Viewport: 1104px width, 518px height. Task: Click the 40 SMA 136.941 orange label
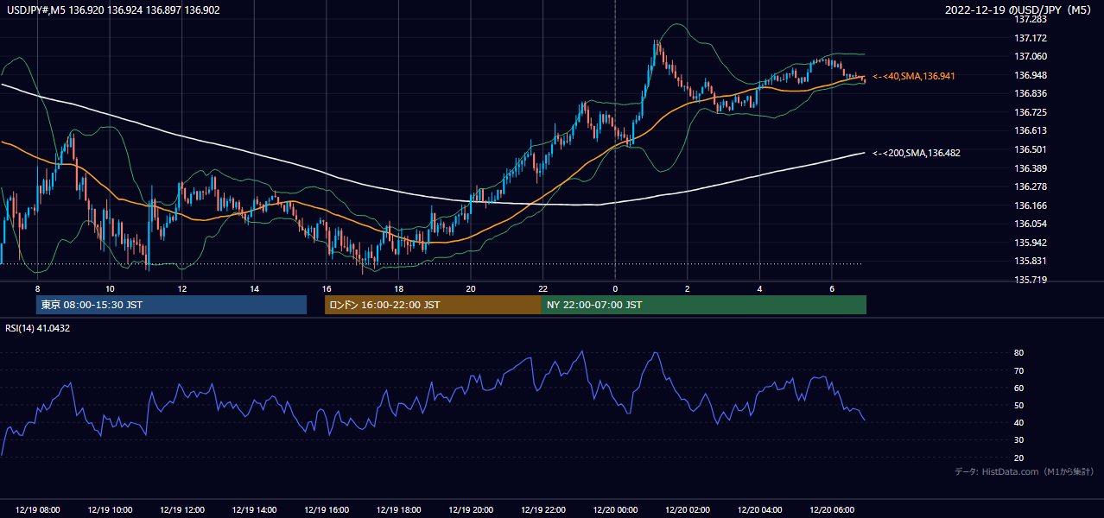[x=914, y=76]
